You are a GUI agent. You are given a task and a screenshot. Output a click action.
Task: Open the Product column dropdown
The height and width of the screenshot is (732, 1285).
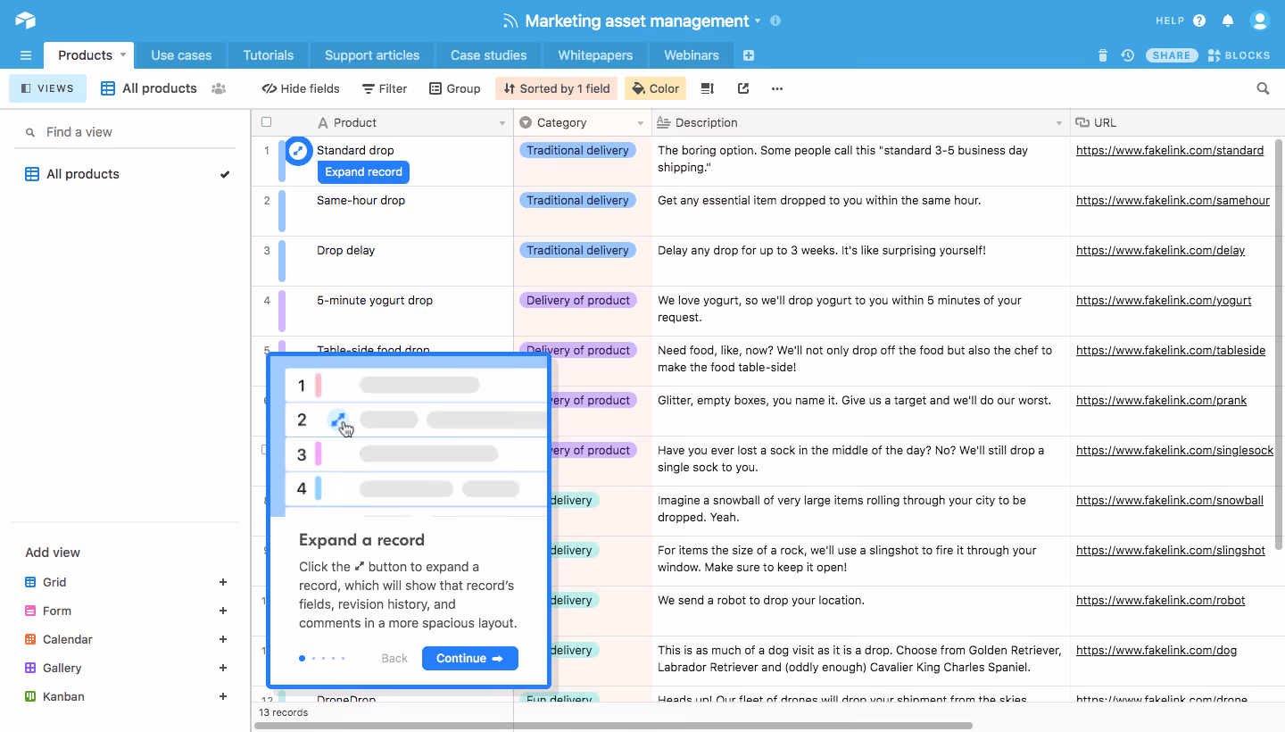point(502,123)
